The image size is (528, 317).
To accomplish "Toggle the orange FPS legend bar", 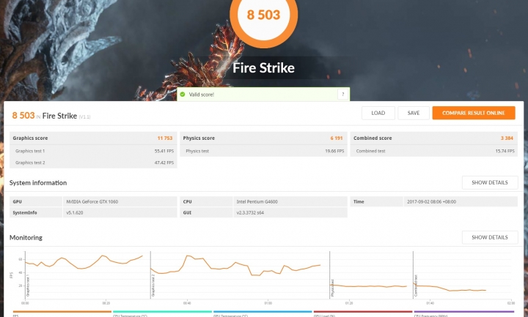I will [x=62, y=312].
